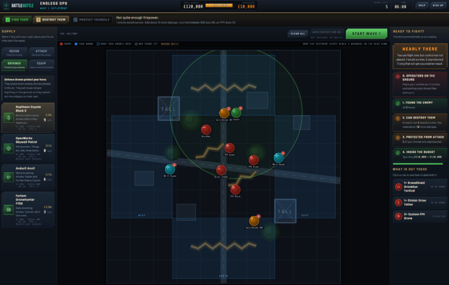Click the blue Your Drone legend dot
The height and width of the screenshot is (285, 449).
tap(76, 44)
